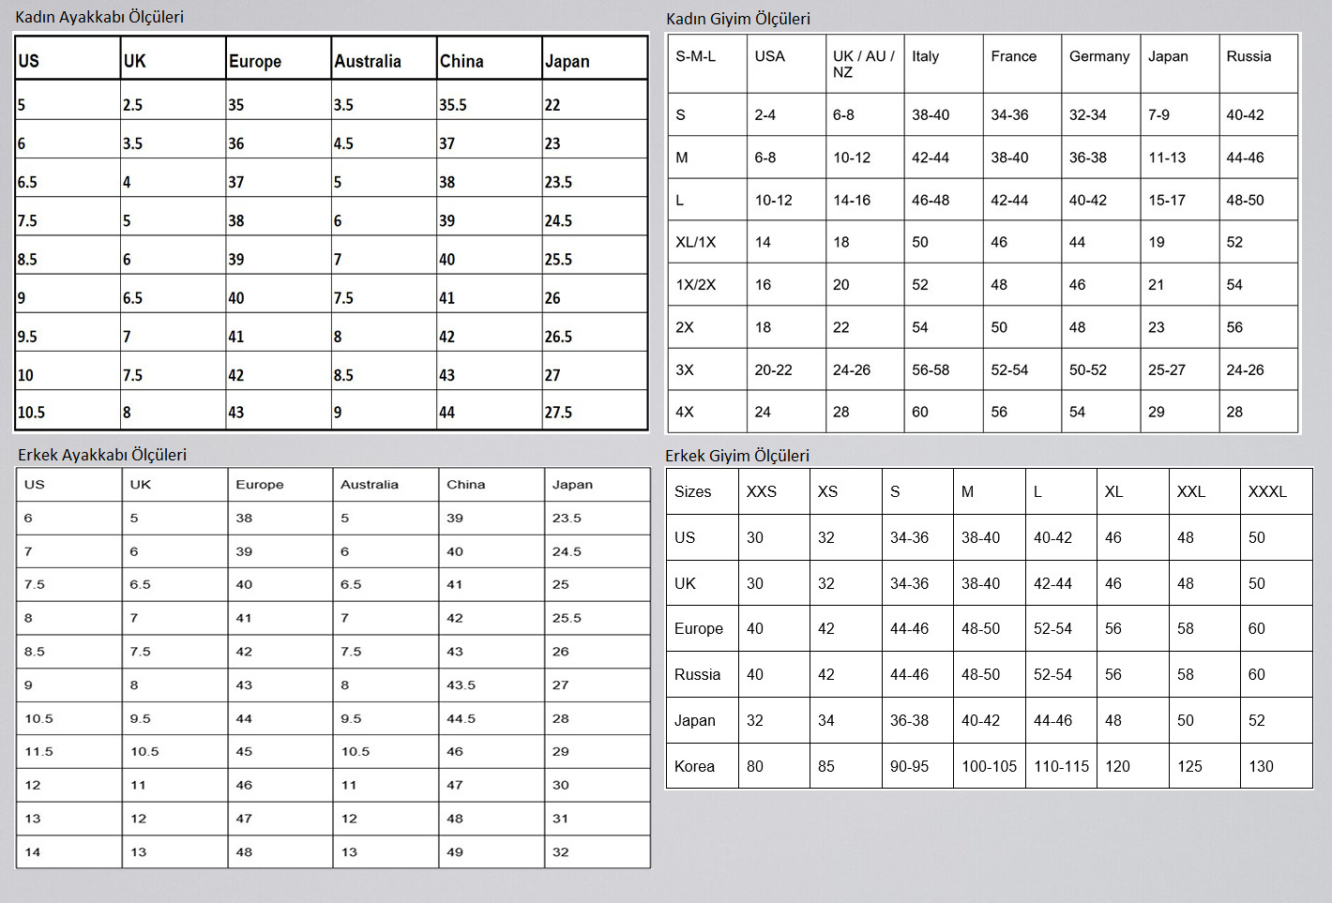The height and width of the screenshot is (903, 1332).
Task: Click the Erkek Ayakkabı Ölçüleri heading
Action: click(x=102, y=455)
